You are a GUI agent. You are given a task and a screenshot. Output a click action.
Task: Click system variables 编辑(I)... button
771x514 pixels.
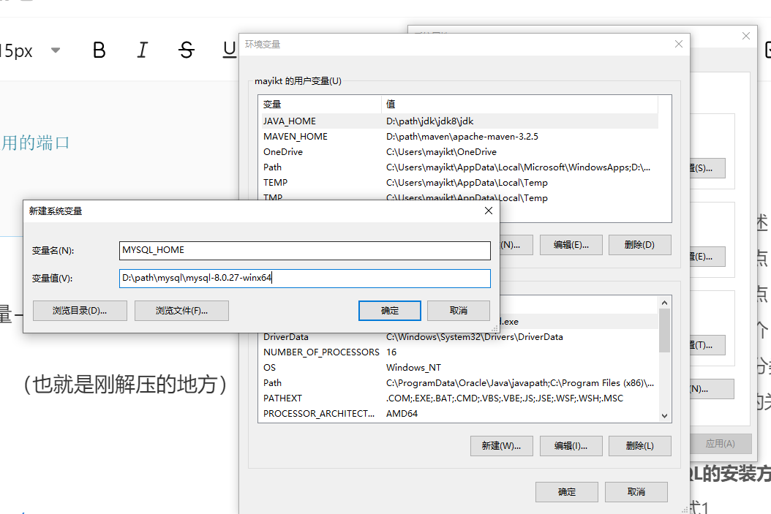[571, 446]
